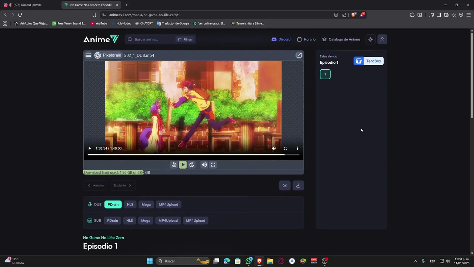Switch to Discord browser tab
Image resolution: width=474 pixels, height=267 pixels.
click(30, 5)
